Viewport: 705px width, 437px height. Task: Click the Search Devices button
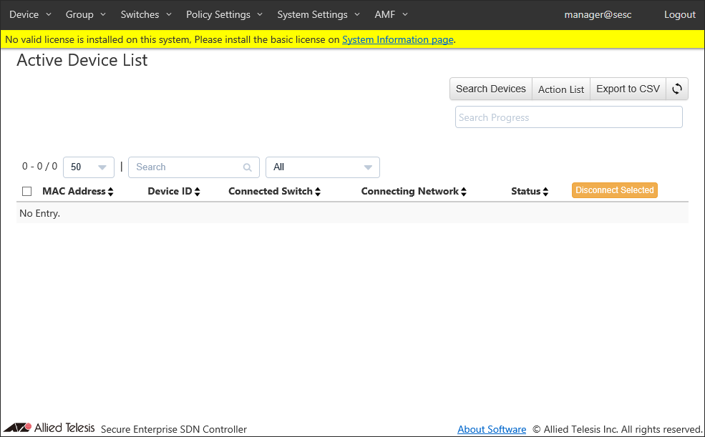pyautogui.click(x=490, y=89)
